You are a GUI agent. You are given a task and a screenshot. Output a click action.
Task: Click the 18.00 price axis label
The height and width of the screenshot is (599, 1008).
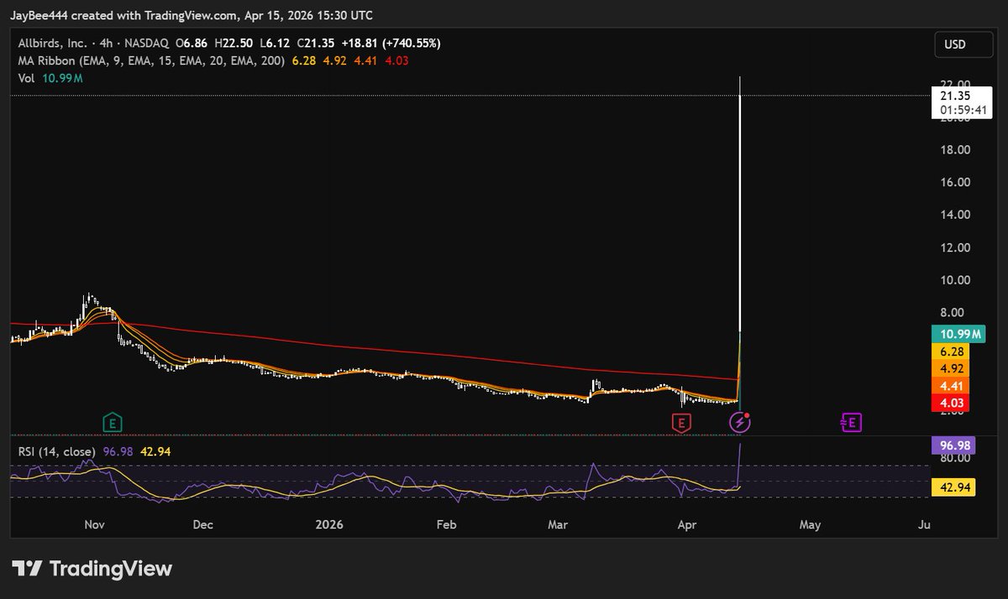tap(955, 150)
